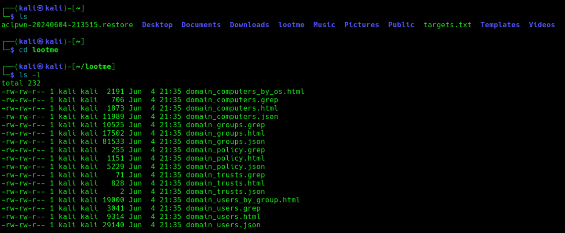This screenshot has width=565, height=233.
Task: Select the Documents directory name
Action: pos(201,25)
